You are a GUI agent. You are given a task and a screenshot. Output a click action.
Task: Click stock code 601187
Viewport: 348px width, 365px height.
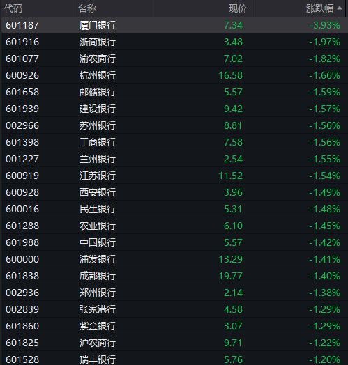[x=22, y=25]
